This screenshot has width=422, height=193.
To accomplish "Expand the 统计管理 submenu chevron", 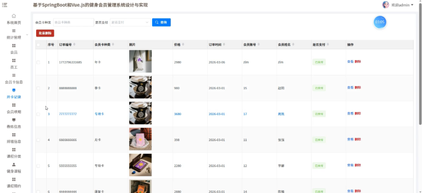I will [27, 35].
